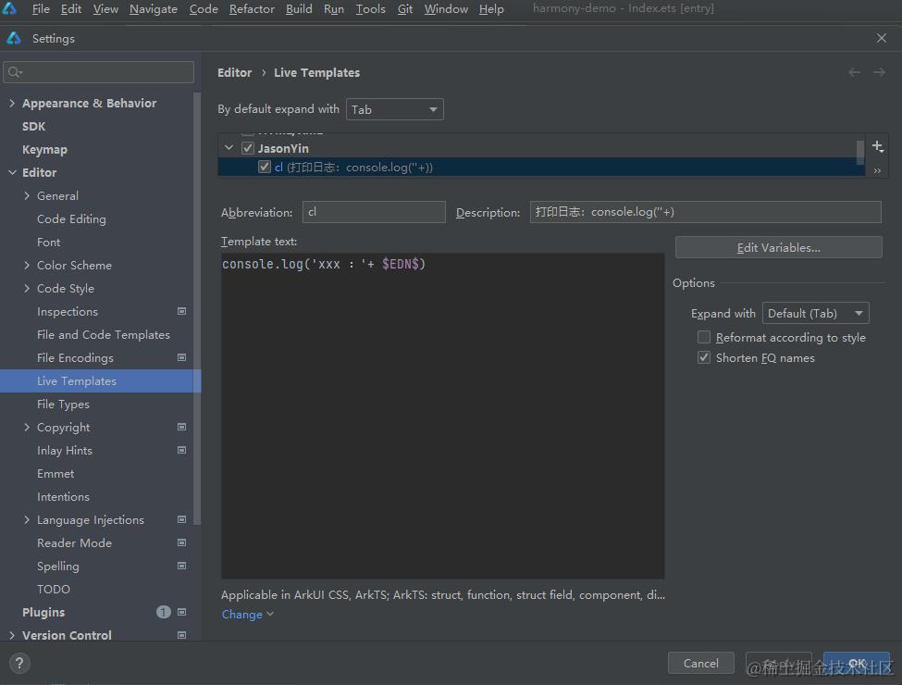
Task: Confirm settings with OK button
Action: pos(857,663)
